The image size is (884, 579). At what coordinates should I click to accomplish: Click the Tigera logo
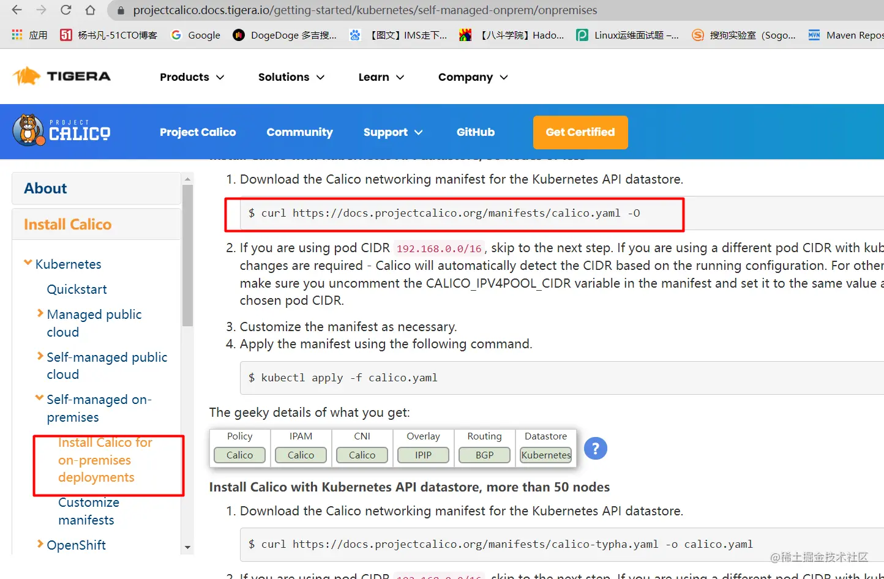click(62, 77)
